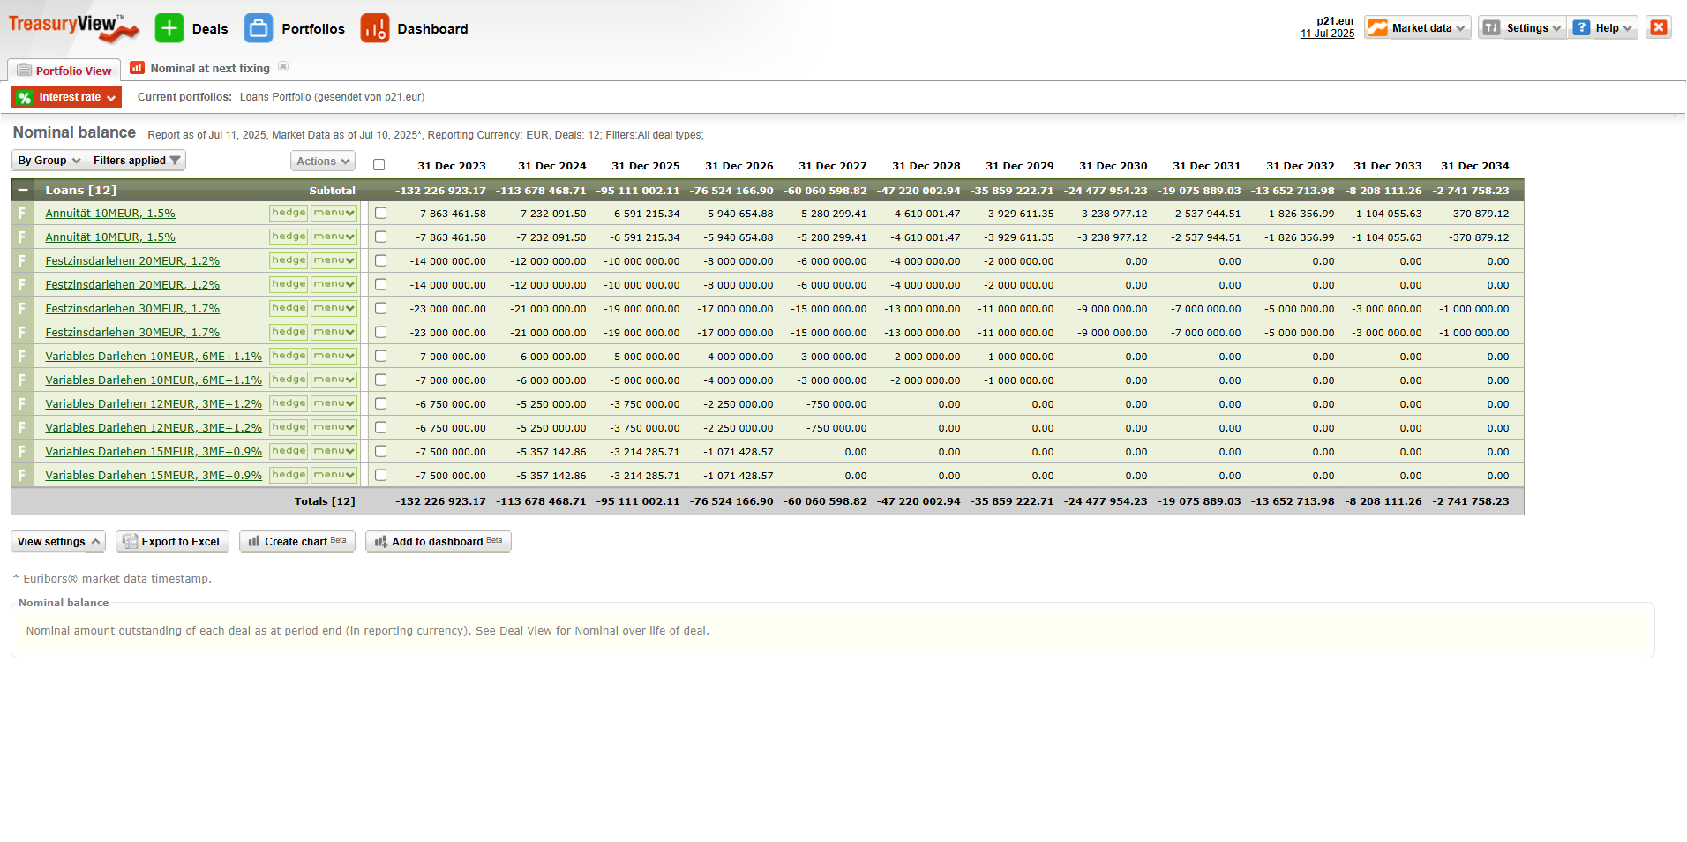Screen dimensions: 1687x842
Task: Click the orange Dashboard chart icon
Action: 374,28
